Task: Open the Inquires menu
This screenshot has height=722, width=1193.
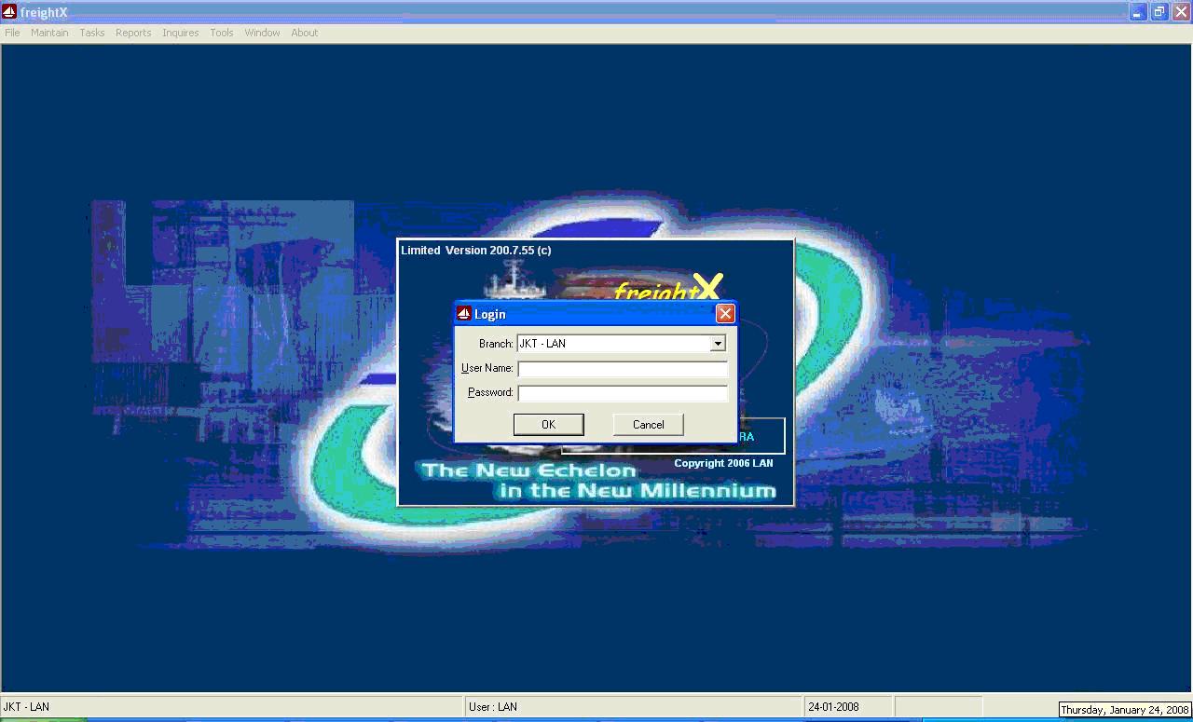Action: (x=180, y=33)
